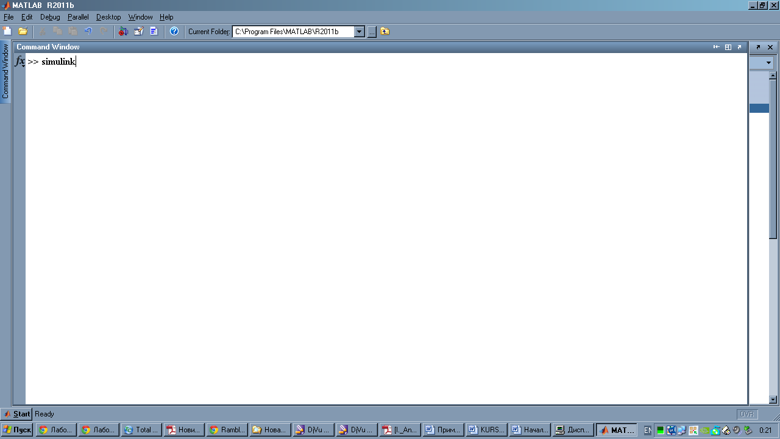
Task: Switch to KURS... Word taskbar button
Action: [x=486, y=430]
